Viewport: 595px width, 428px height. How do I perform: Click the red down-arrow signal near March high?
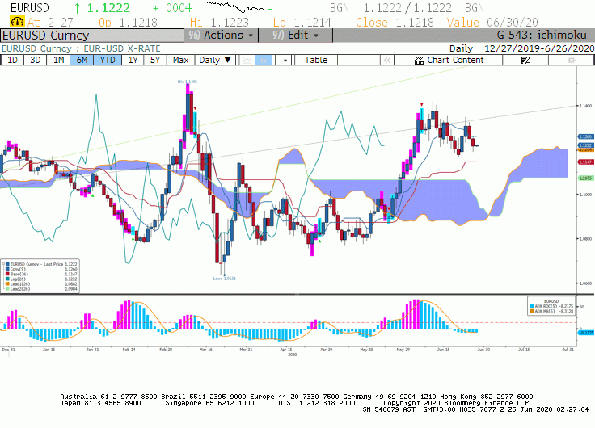pos(195,108)
